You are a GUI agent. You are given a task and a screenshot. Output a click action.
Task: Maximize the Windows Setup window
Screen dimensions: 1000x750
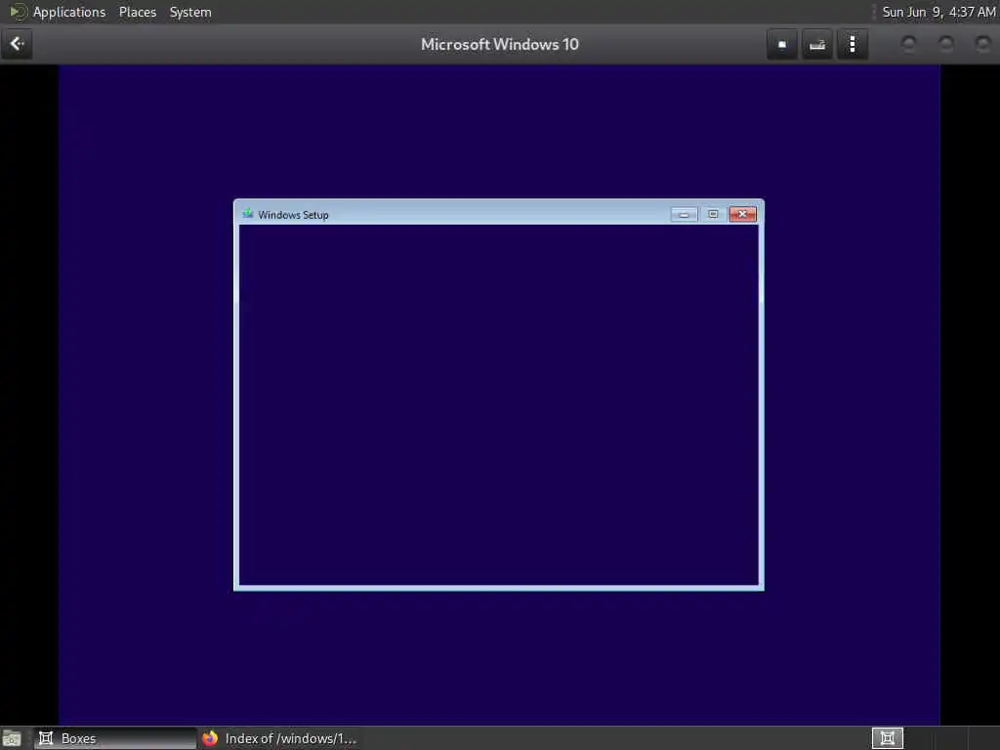point(713,214)
